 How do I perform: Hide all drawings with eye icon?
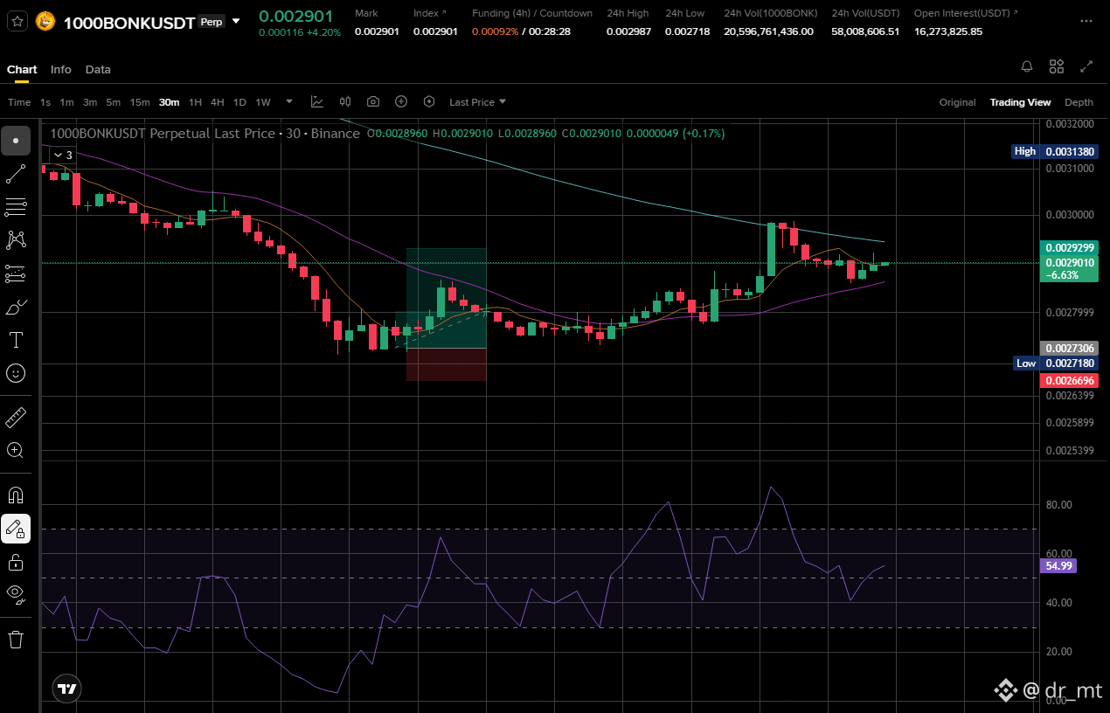click(x=16, y=594)
